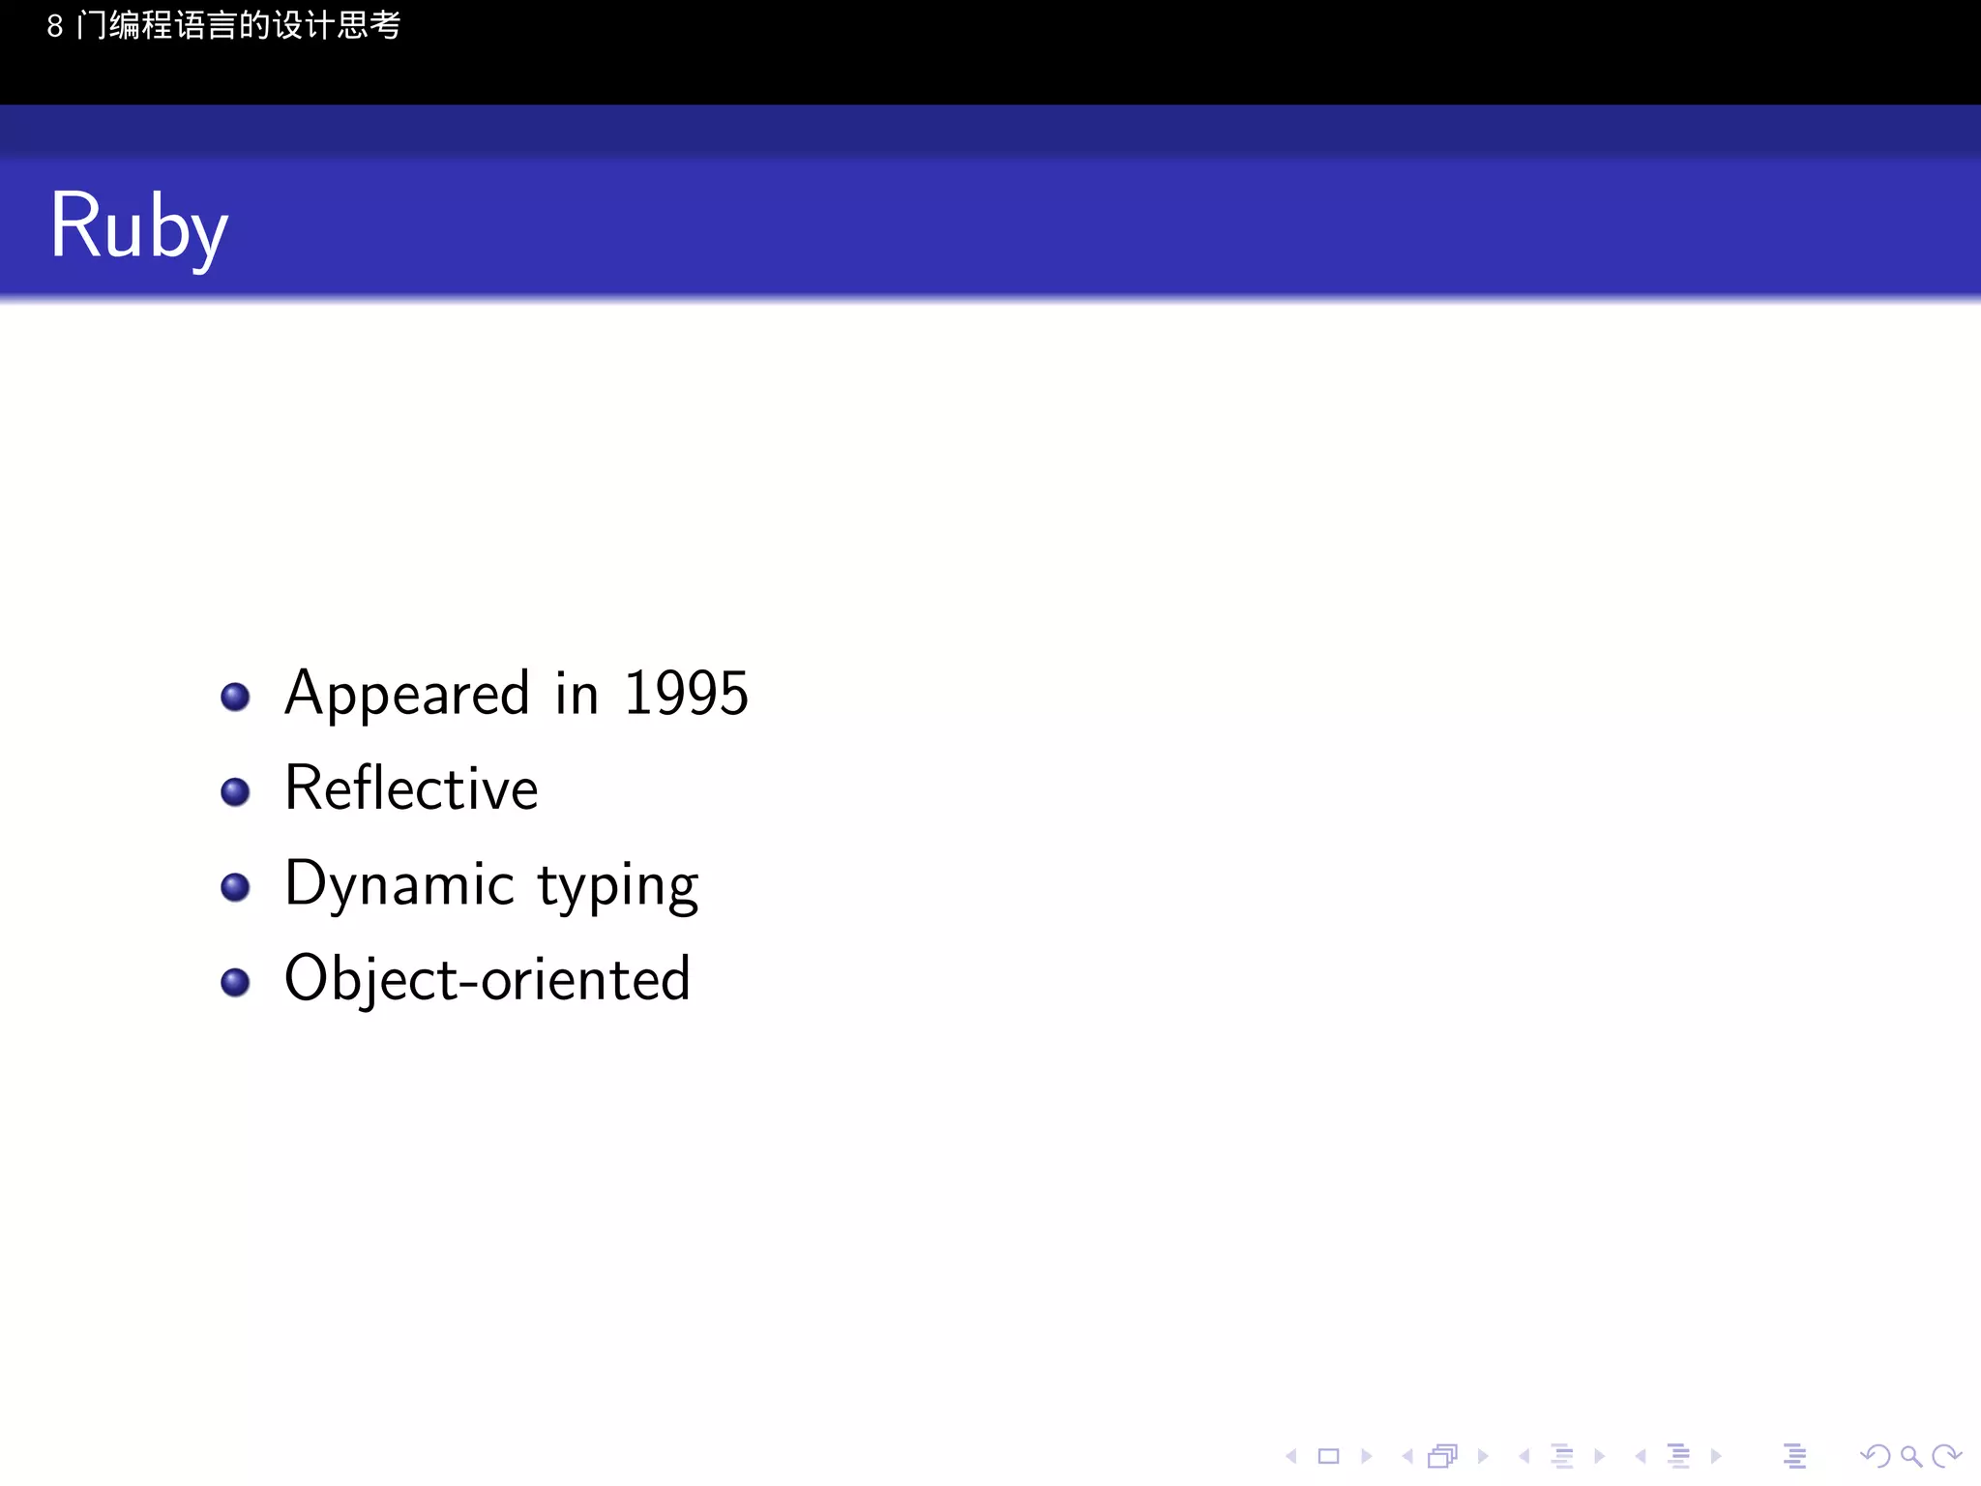Click the subsection lines icon
1981x1486 pixels.
[1562, 1456]
